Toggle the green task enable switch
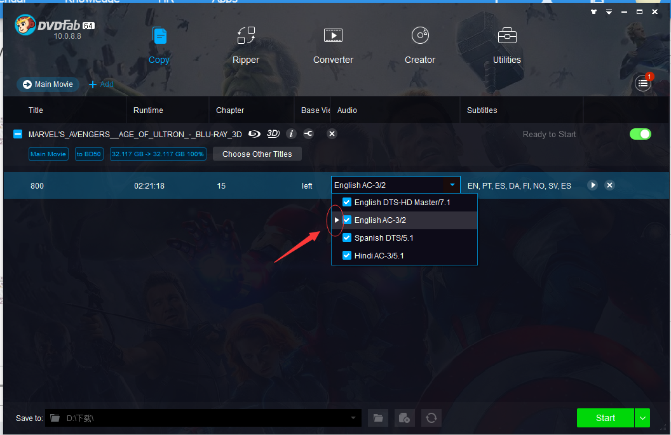Screen dimensions: 671x435 point(640,134)
